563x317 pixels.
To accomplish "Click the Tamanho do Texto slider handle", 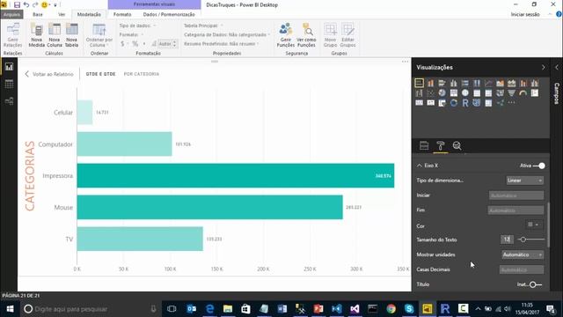I will click(523, 240).
